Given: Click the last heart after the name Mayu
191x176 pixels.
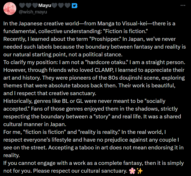Looking at the screenshot, I should (x=67, y=6).
